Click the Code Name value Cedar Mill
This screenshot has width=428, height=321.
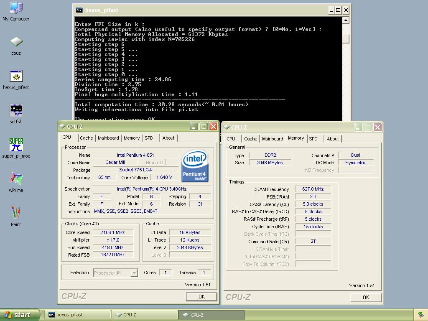pos(115,163)
